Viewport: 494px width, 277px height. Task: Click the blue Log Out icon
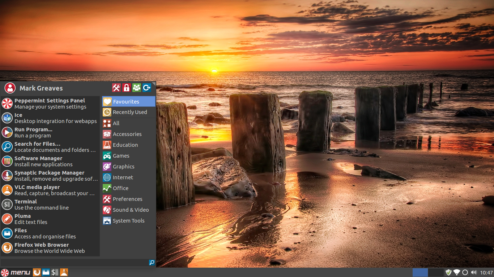click(x=146, y=88)
